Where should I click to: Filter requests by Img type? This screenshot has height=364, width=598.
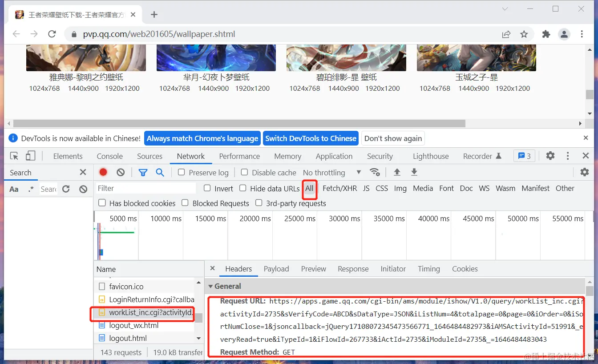400,188
